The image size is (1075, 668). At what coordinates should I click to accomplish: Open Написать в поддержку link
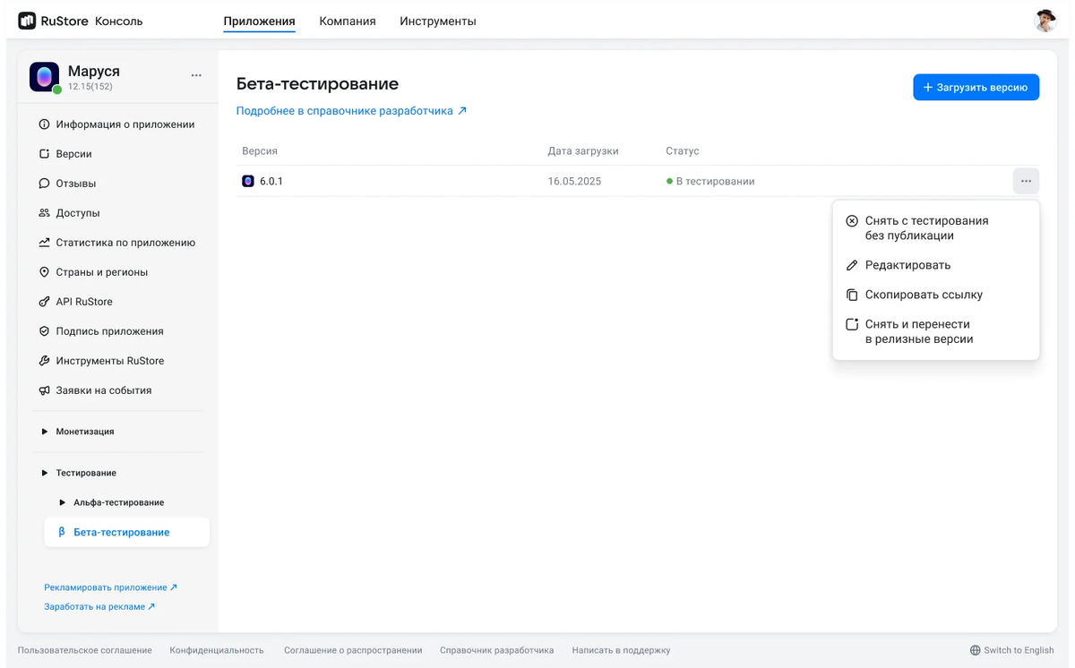(621, 650)
